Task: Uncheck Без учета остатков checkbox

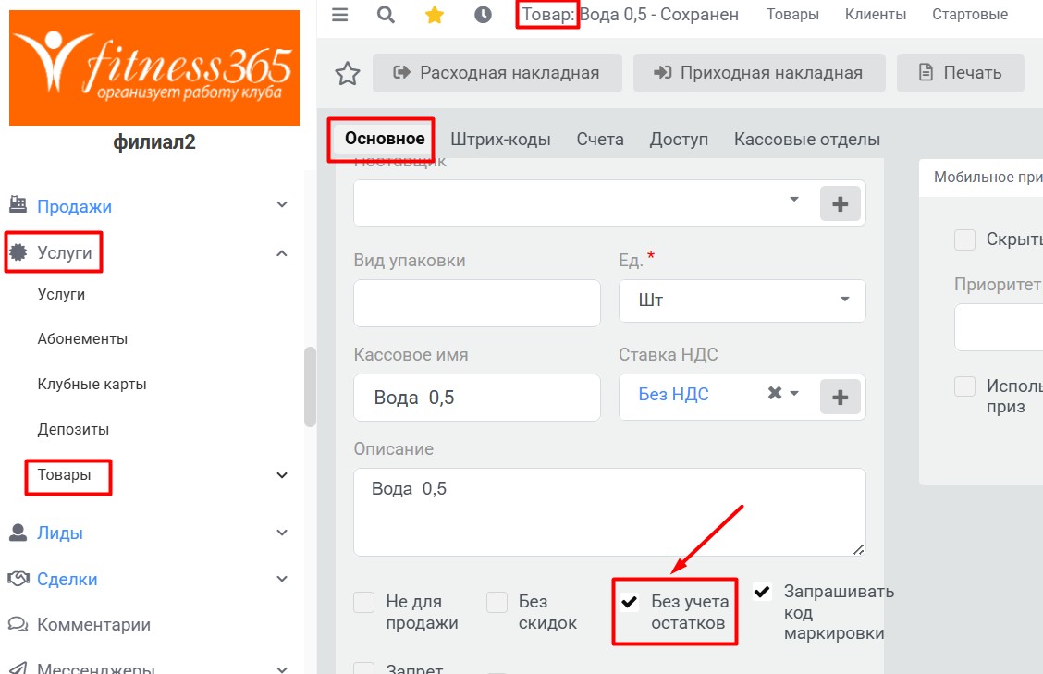Action: click(630, 602)
